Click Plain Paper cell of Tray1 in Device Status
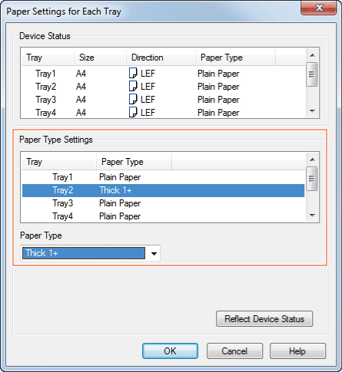342x372 pixels. (218, 74)
